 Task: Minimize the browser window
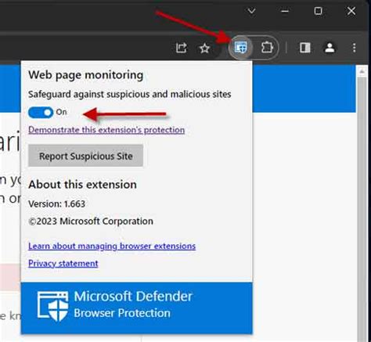pyautogui.click(x=285, y=11)
